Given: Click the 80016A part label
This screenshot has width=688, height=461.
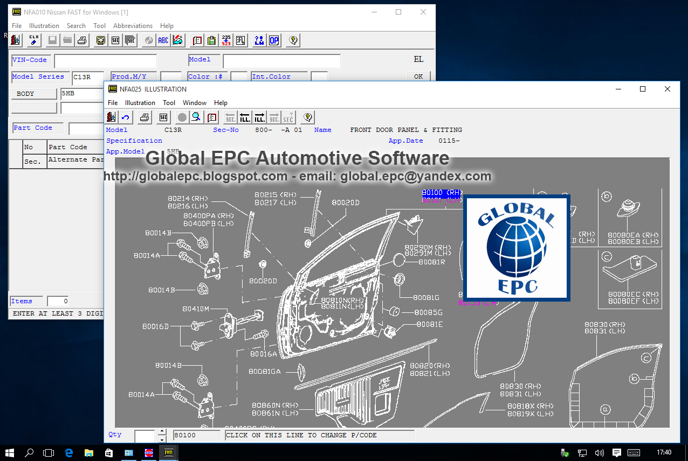Looking at the screenshot, I should click(264, 354).
